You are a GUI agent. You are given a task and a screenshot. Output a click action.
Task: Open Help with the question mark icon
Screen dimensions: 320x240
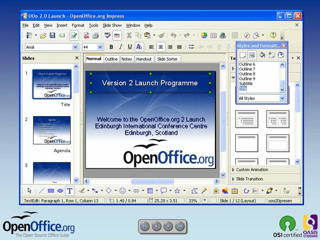click(x=273, y=35)
